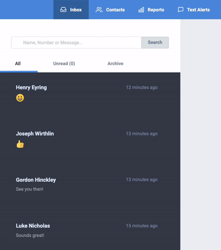The height and width of the screenshot is (250, 221).
Task: Click '12 minutes ago' timestamp
Action: tap(142, 88)
